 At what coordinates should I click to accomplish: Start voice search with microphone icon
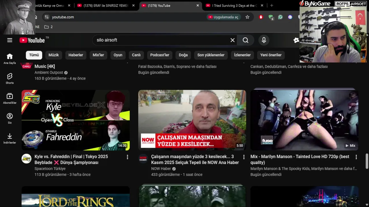click(x=264, y=40)
